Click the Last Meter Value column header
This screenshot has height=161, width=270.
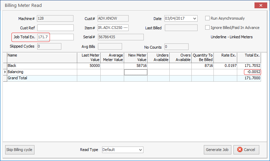[89, 57]
